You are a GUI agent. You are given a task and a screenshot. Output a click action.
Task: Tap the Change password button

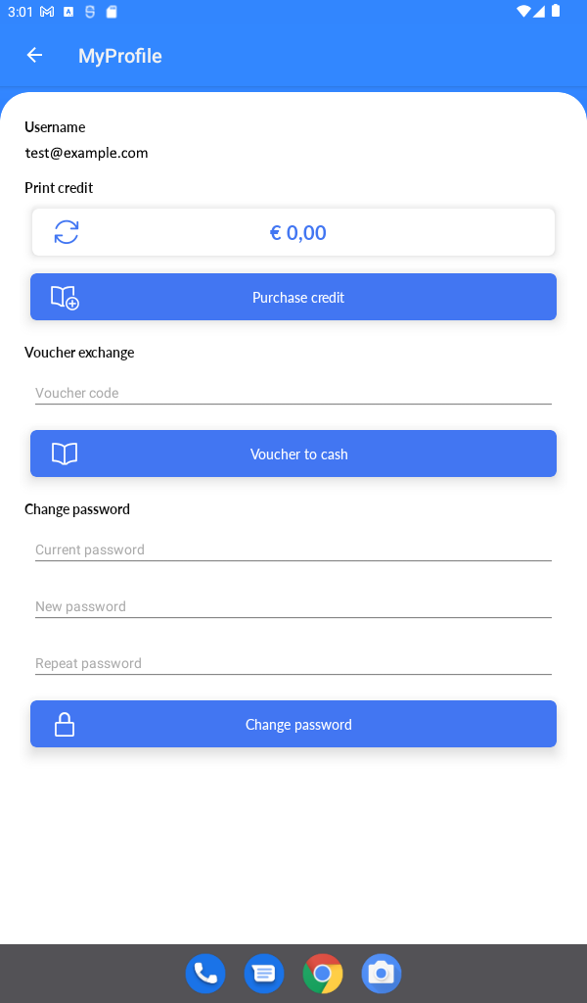(x=293, y=724)
